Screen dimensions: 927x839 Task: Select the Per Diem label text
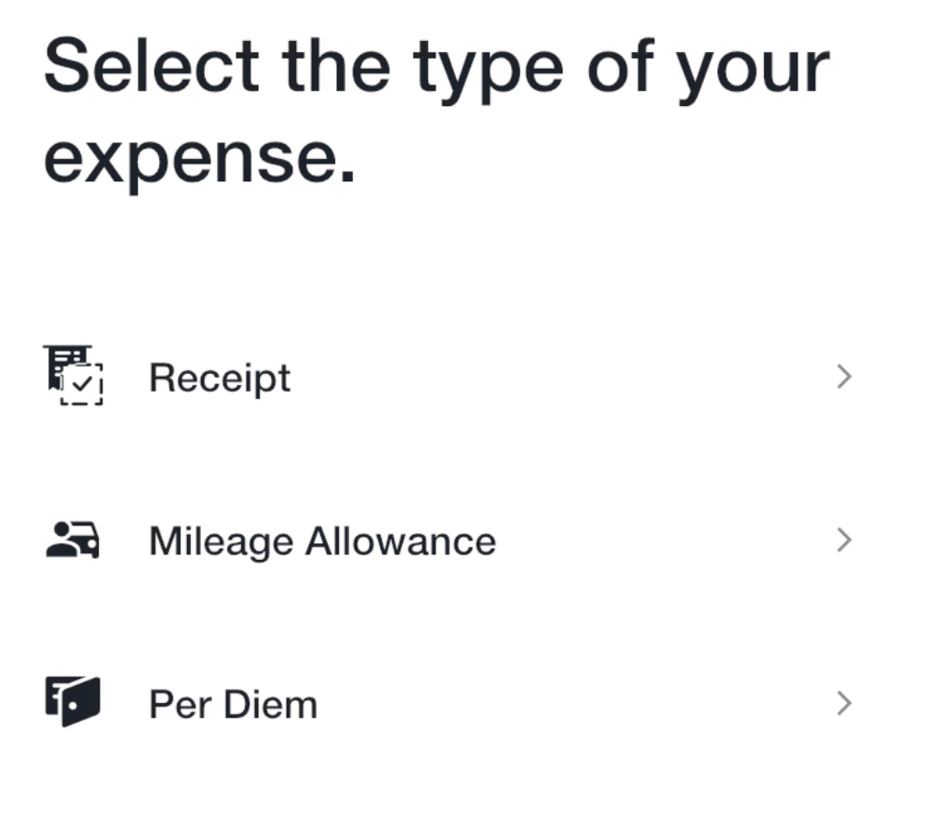pos(234,704)
